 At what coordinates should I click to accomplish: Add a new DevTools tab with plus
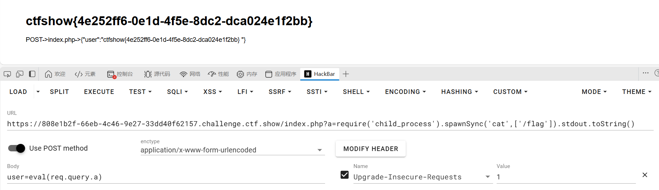click(346, 74)
